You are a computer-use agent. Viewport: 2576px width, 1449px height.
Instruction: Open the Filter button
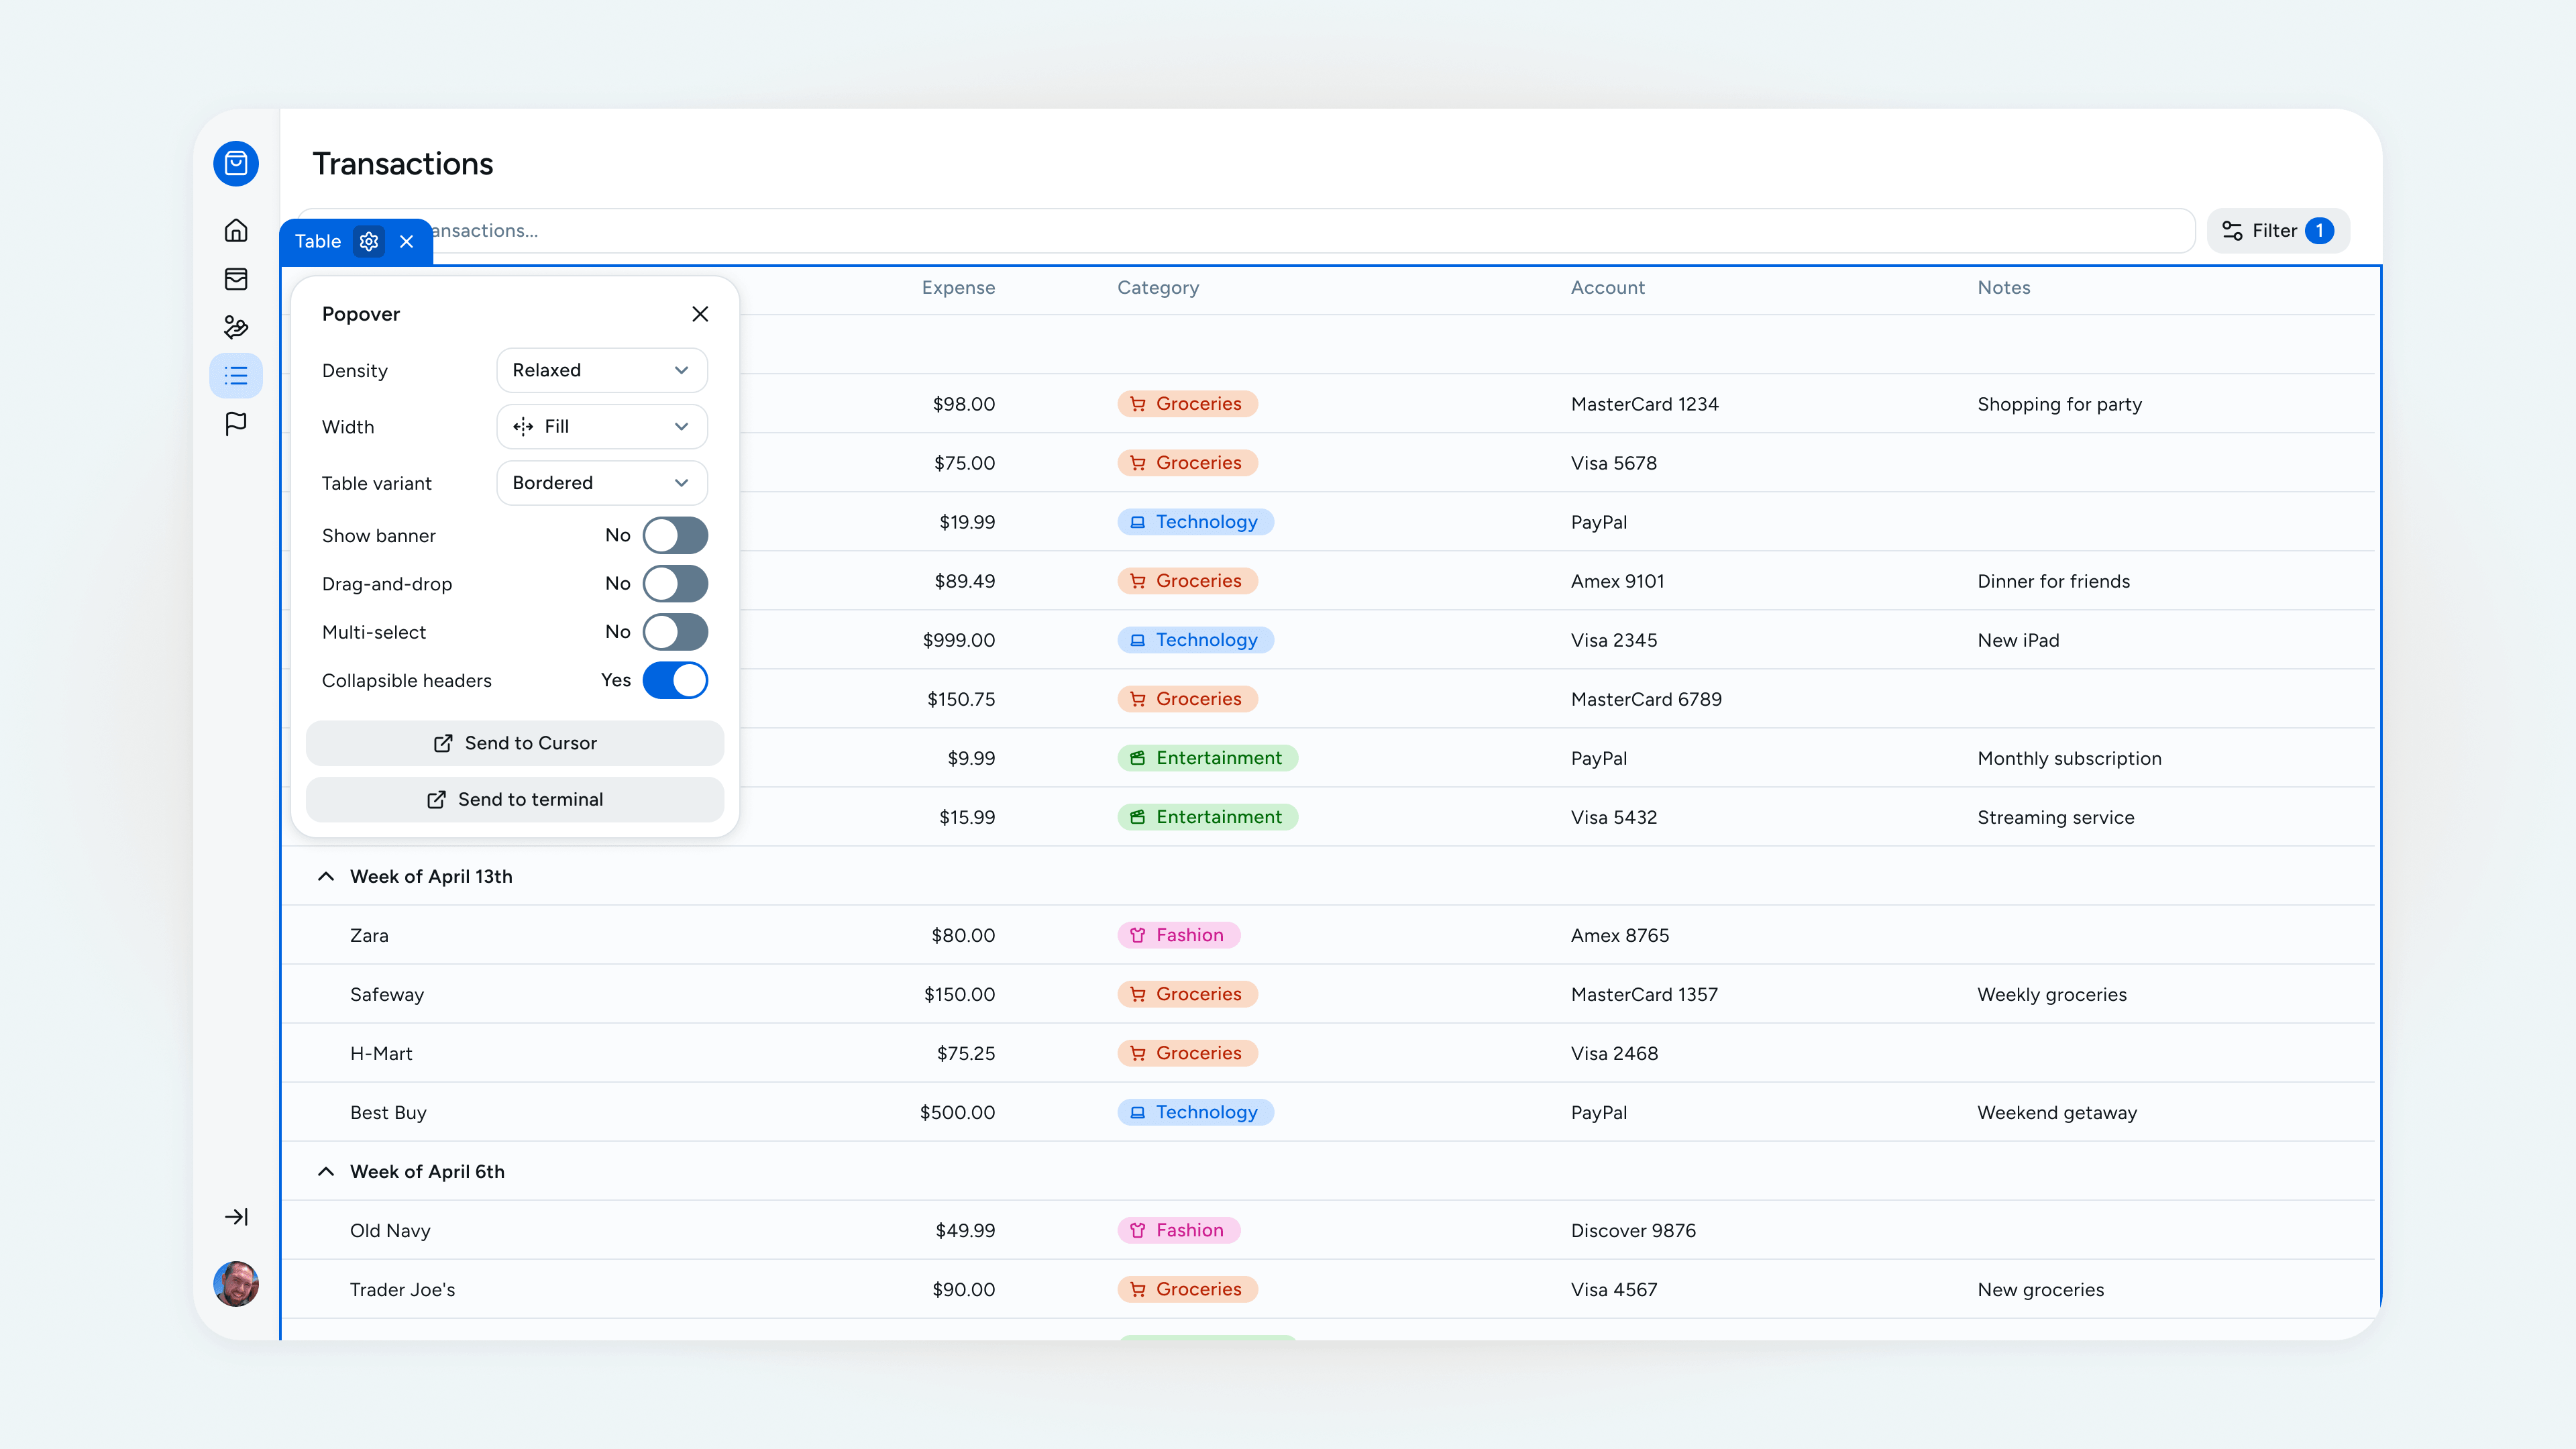point(2278,231)
